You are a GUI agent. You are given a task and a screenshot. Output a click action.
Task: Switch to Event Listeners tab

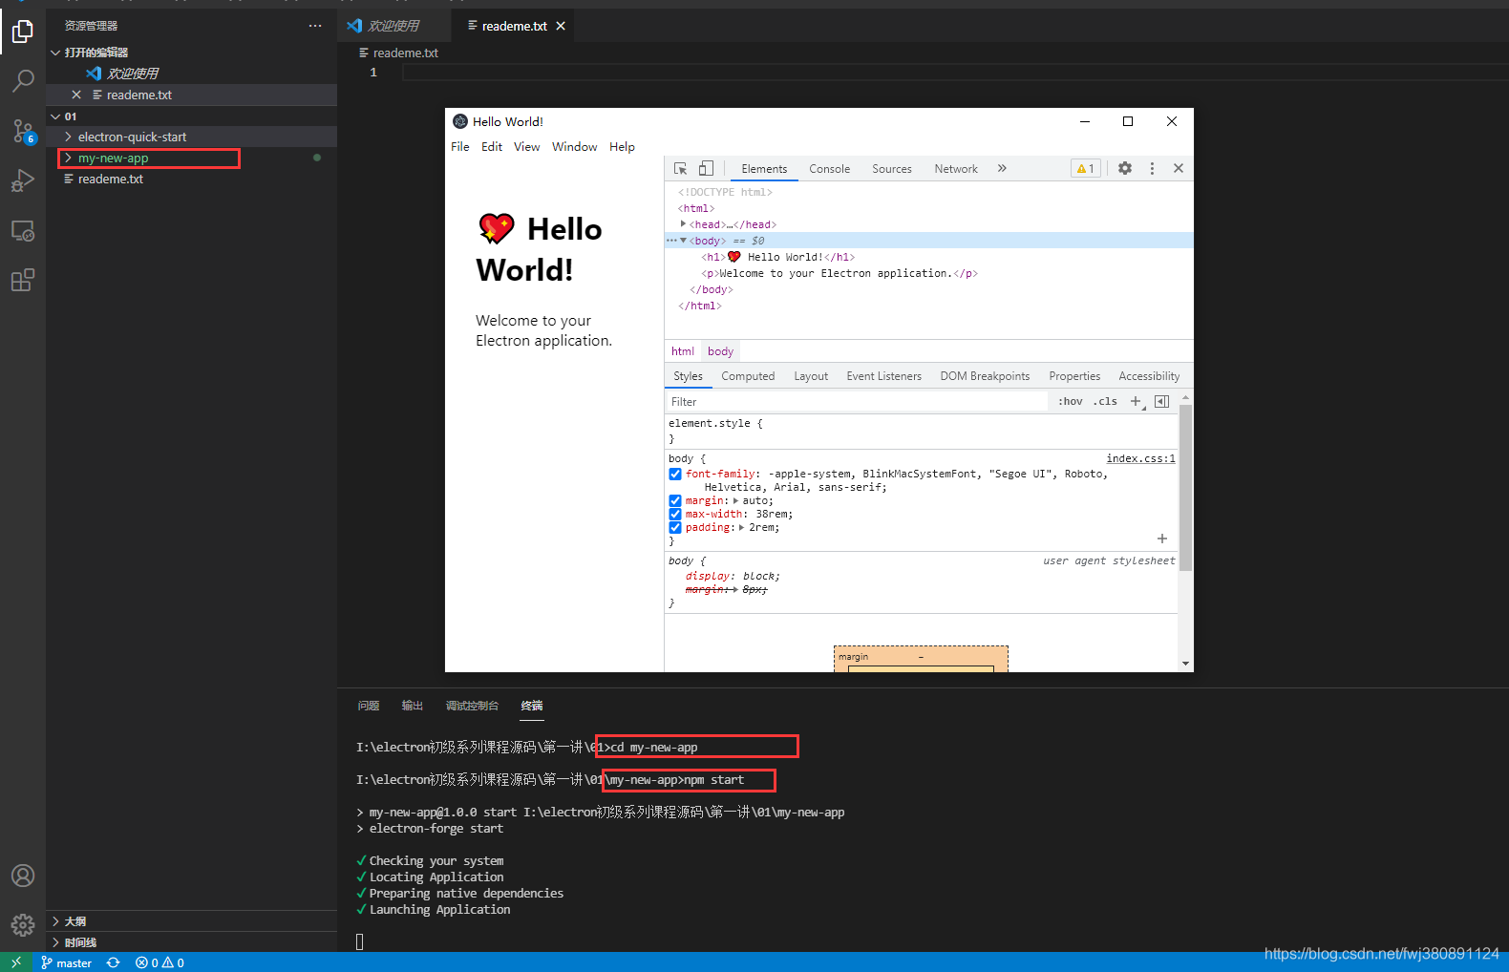pos(884,376)
